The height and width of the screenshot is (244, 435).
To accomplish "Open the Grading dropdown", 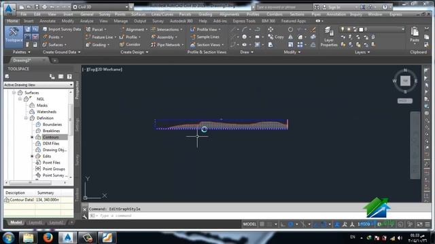I will coord(97,45).
